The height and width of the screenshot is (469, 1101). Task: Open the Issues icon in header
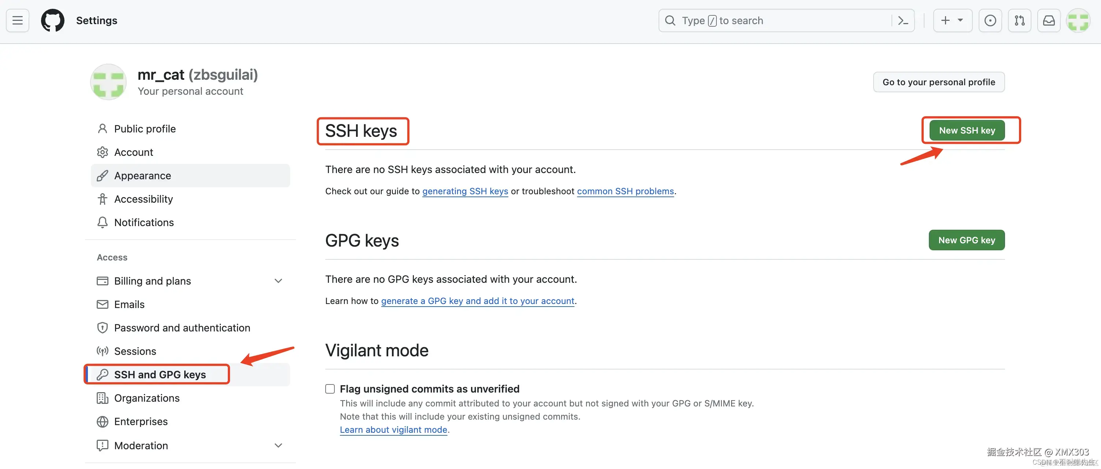(990, 20)
